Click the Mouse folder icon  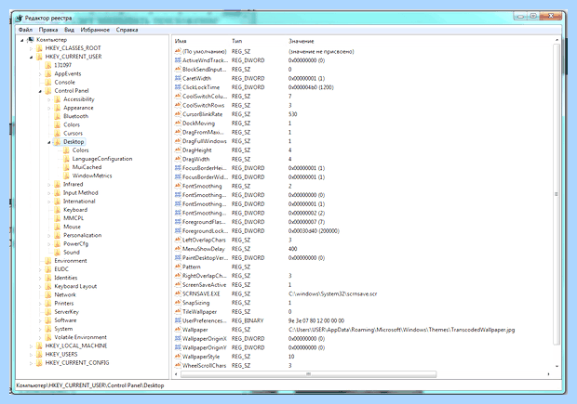pyautogui.click(x=58, y=227)
